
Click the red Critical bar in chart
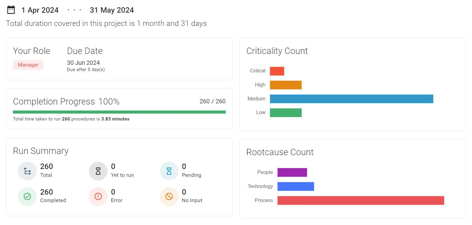tap(277, 71)
